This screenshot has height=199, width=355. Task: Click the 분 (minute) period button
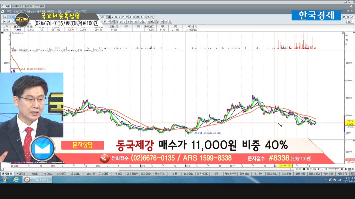click(127, 17)
